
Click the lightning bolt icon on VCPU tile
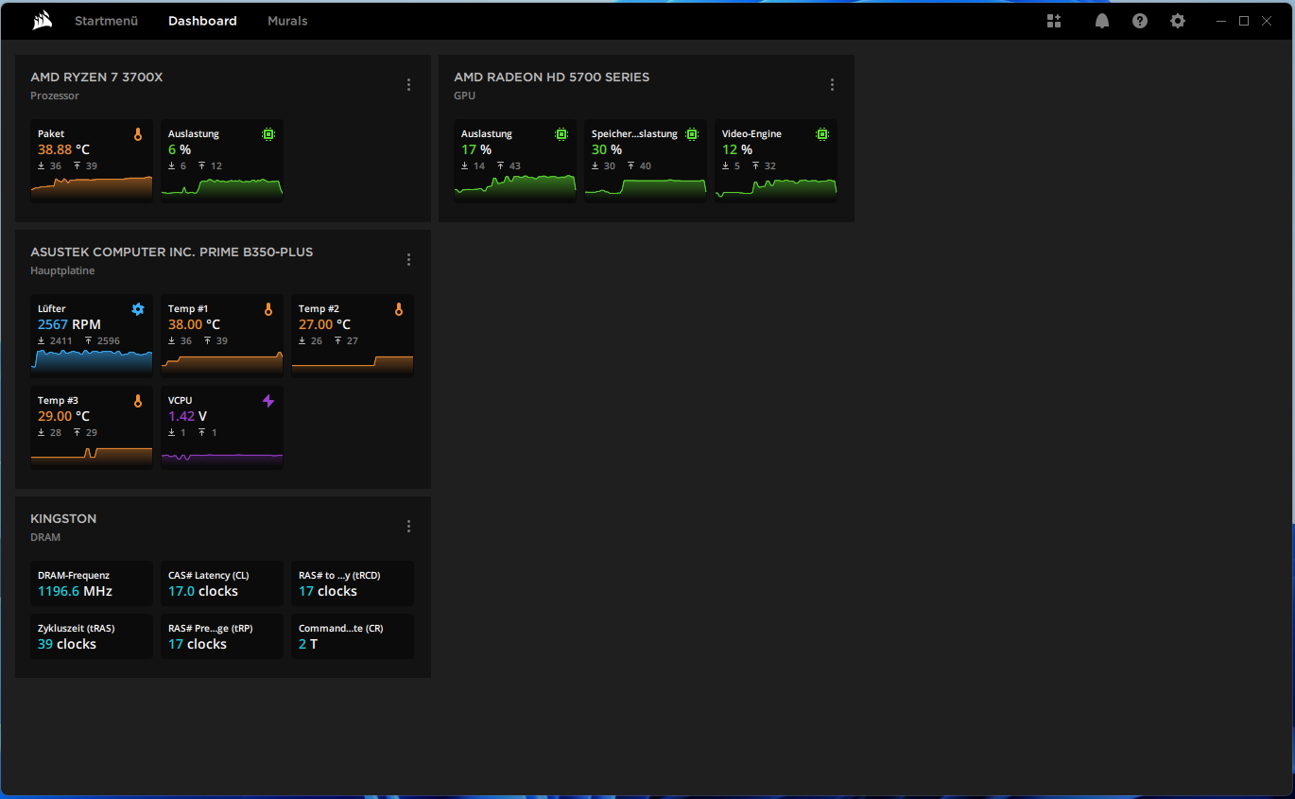pyautogui.click(x=268, y=401)
